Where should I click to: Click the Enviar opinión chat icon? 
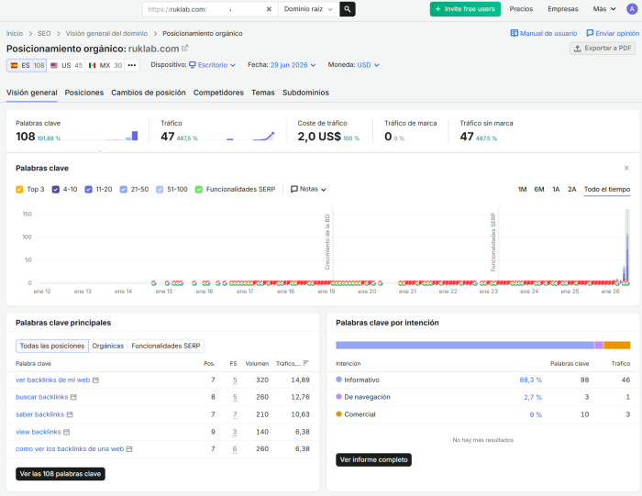(x=590, y=33)
